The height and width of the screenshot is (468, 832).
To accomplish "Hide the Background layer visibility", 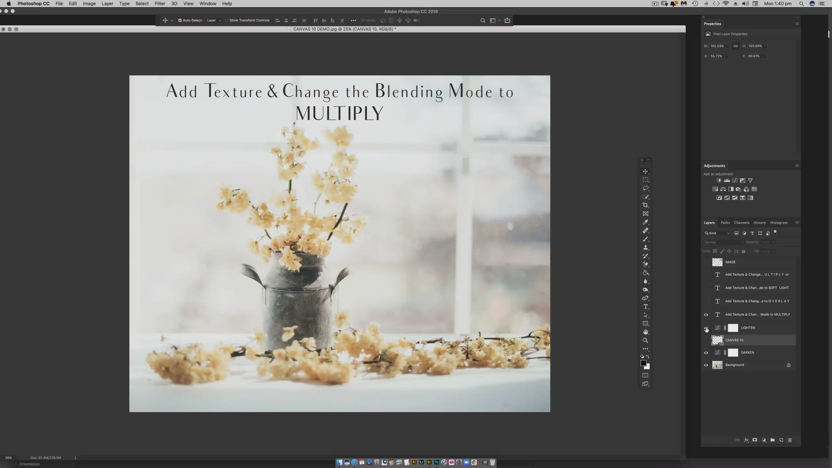I will [x=706, y=365].
